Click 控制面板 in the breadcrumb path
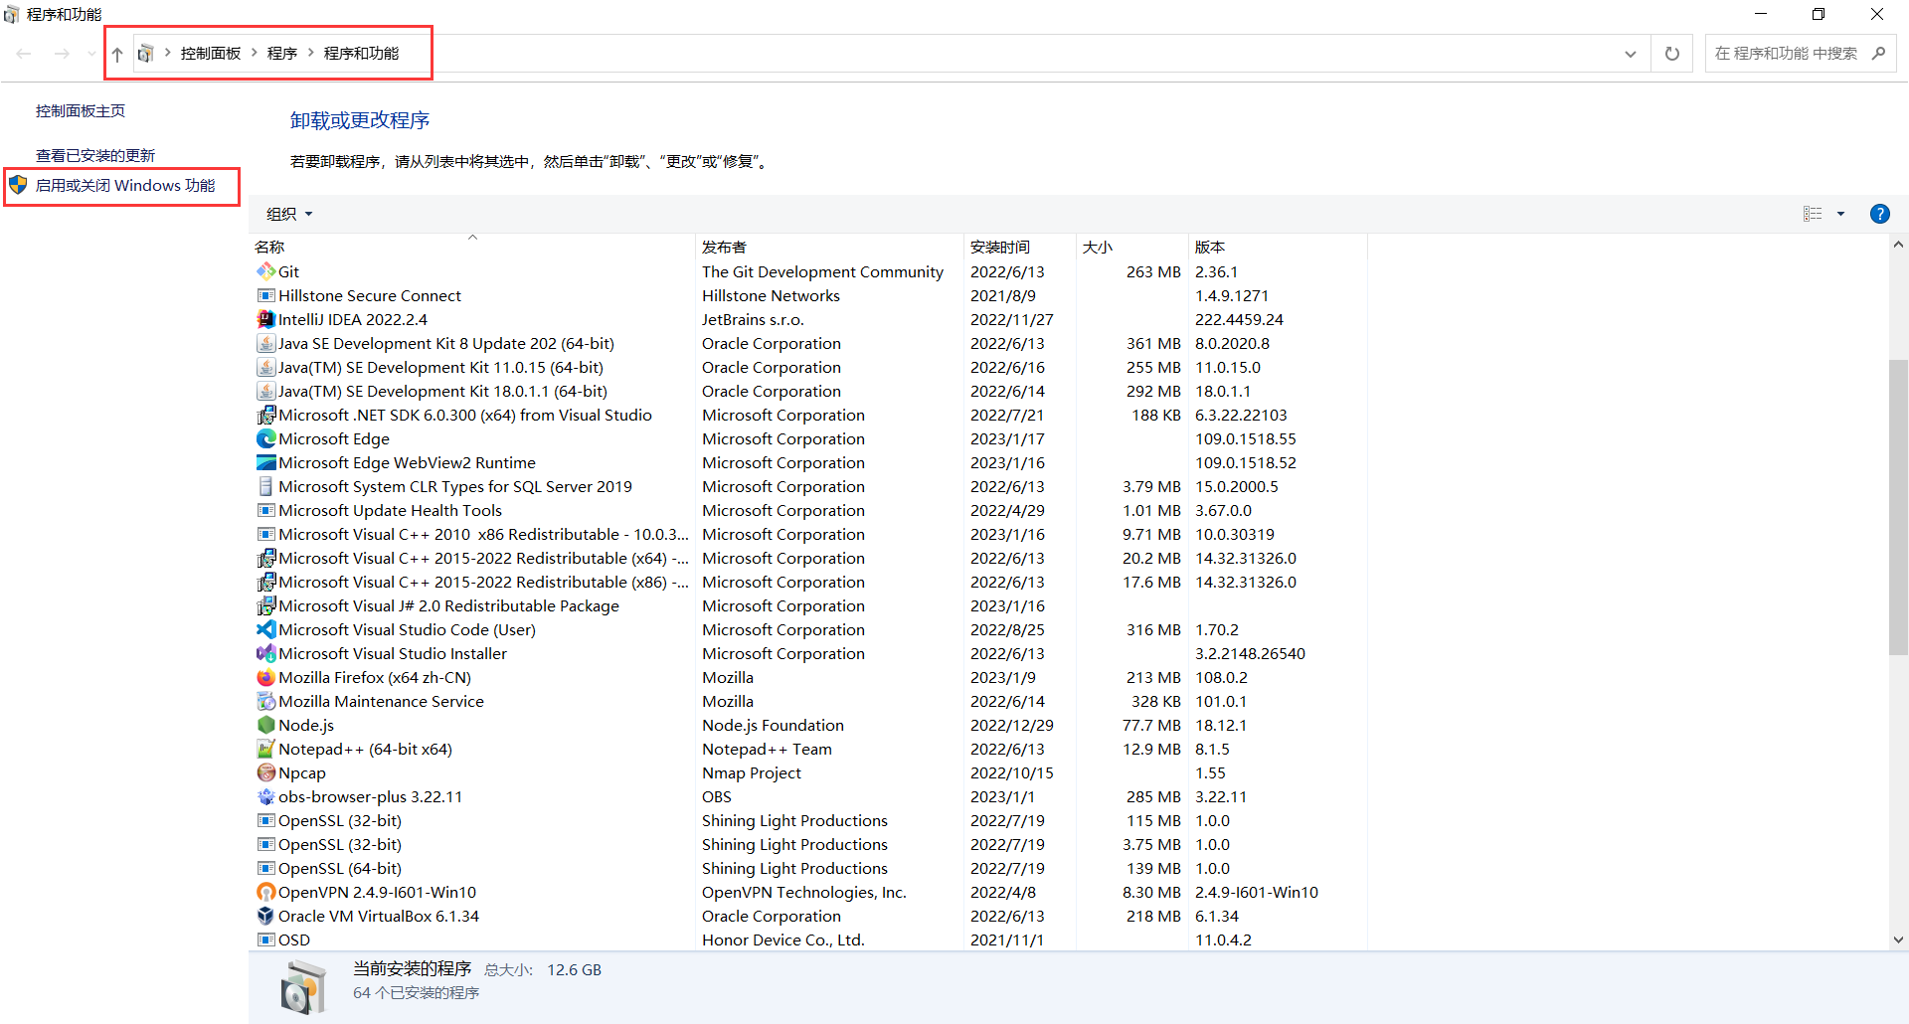This screenshot has height=1024, width=1909. pos(211,54)
